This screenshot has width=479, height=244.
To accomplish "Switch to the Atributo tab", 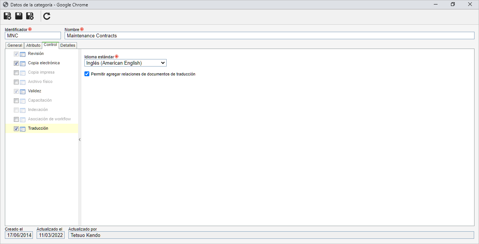I will click(x=33, y=45).
